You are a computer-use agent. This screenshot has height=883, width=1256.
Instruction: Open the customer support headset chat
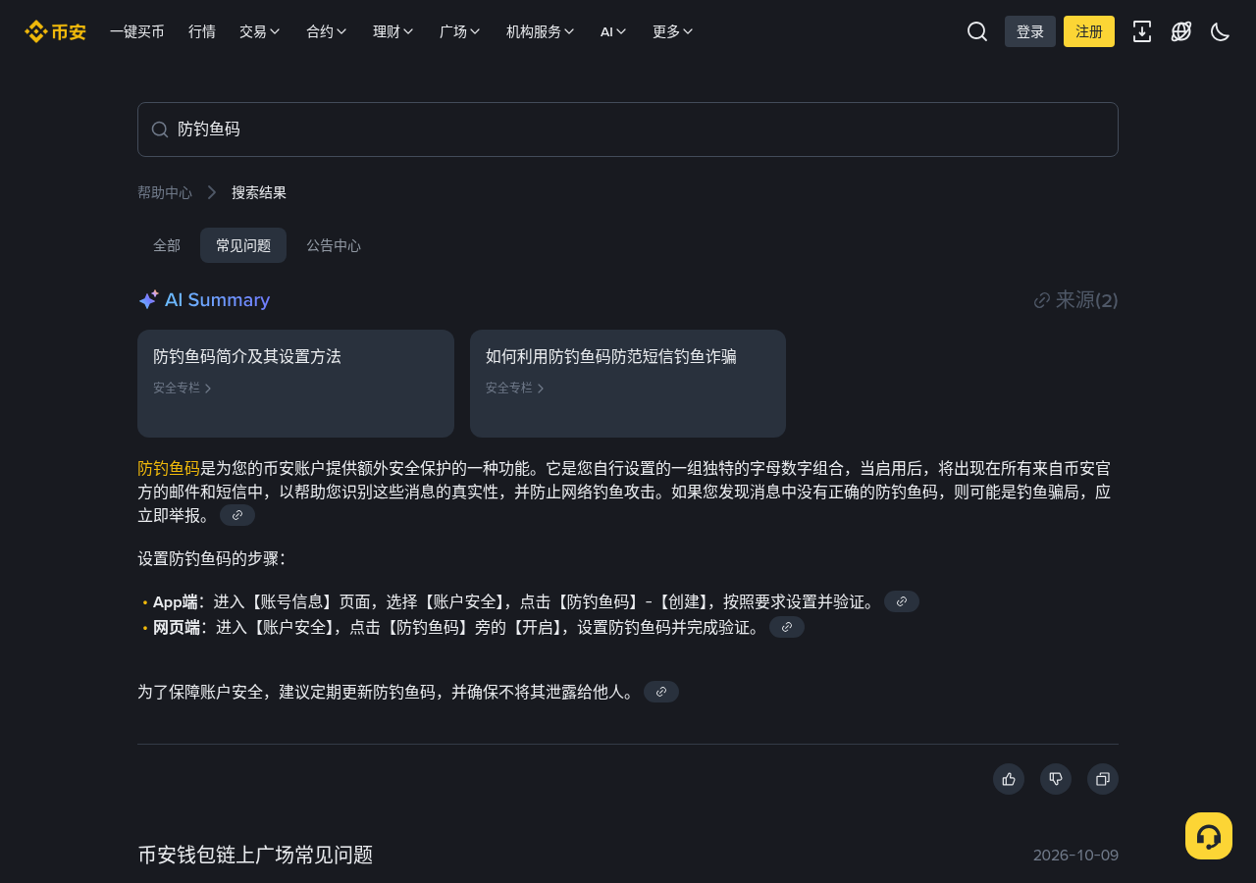[x=1209, y=836]
